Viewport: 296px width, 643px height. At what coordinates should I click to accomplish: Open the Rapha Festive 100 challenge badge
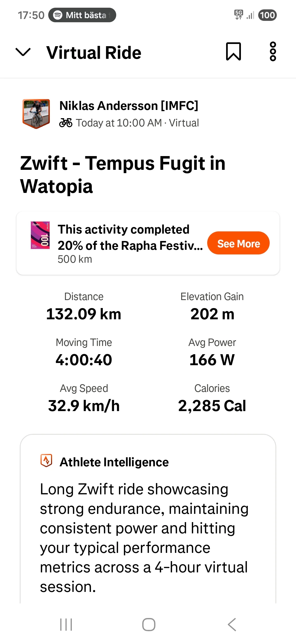click(40, 235)
